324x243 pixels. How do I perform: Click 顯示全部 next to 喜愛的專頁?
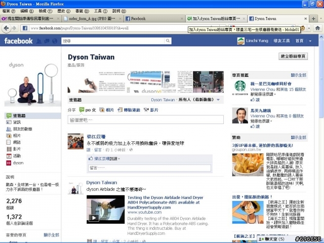(51, 235)
